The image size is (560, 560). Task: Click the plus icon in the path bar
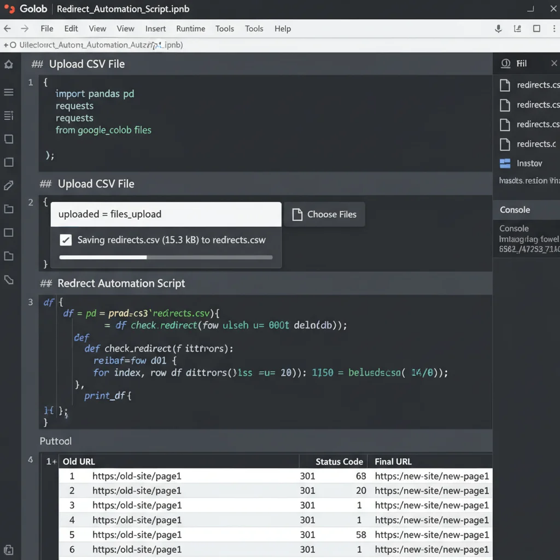tap(5, 45)
